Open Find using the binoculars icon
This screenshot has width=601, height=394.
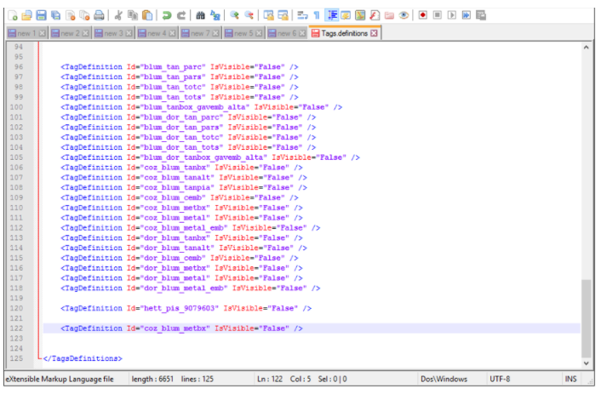(x=200, y=15)
